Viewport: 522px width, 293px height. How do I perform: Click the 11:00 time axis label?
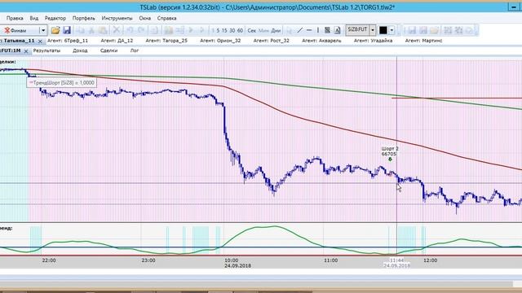coord(330,260)
